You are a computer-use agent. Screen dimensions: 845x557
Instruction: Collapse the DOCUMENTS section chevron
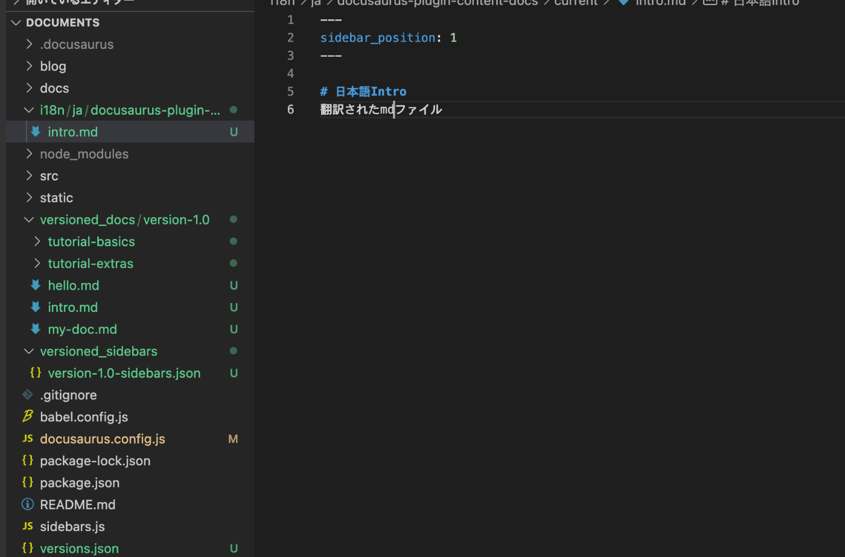[x=16, y=23]
